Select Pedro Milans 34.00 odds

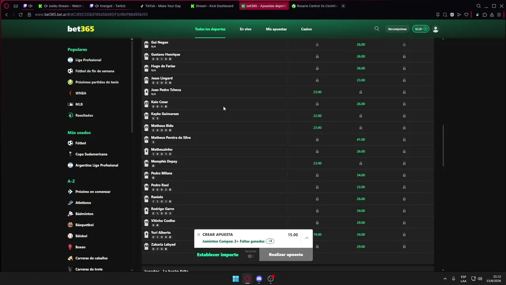point(361,175)
